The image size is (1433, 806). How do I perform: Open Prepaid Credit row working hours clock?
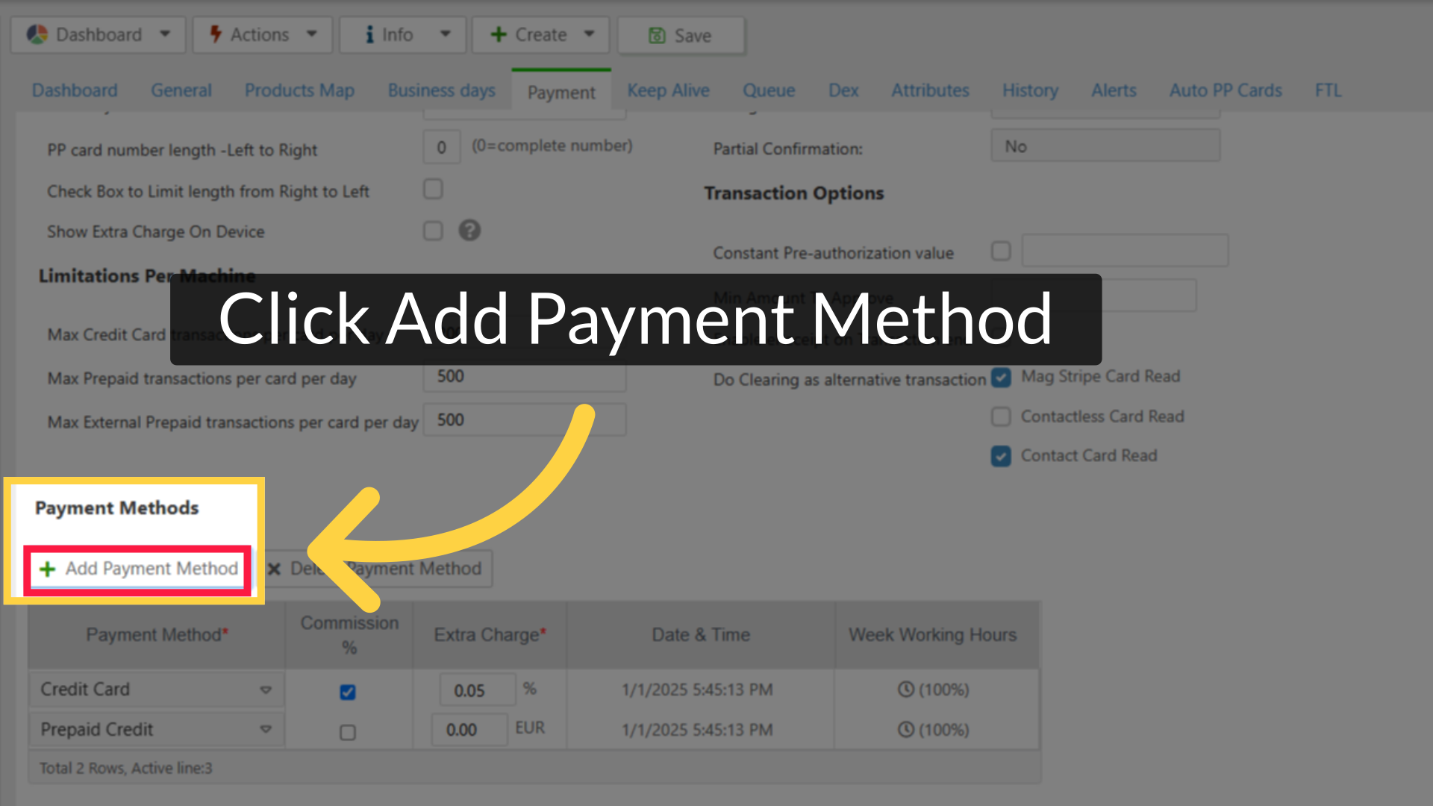(905, 729)
